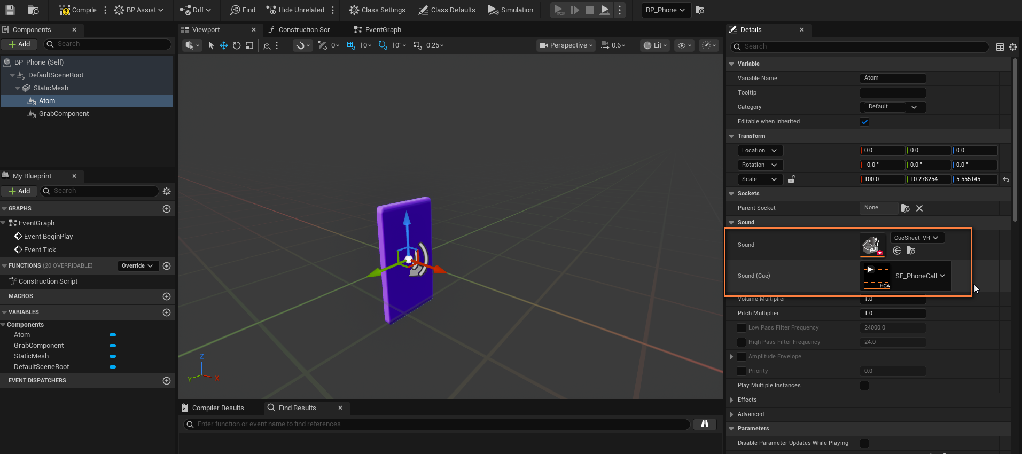Add a new variable with plus icon
The width and height of the screenshot is (1022, 454).
click(167, 312)
